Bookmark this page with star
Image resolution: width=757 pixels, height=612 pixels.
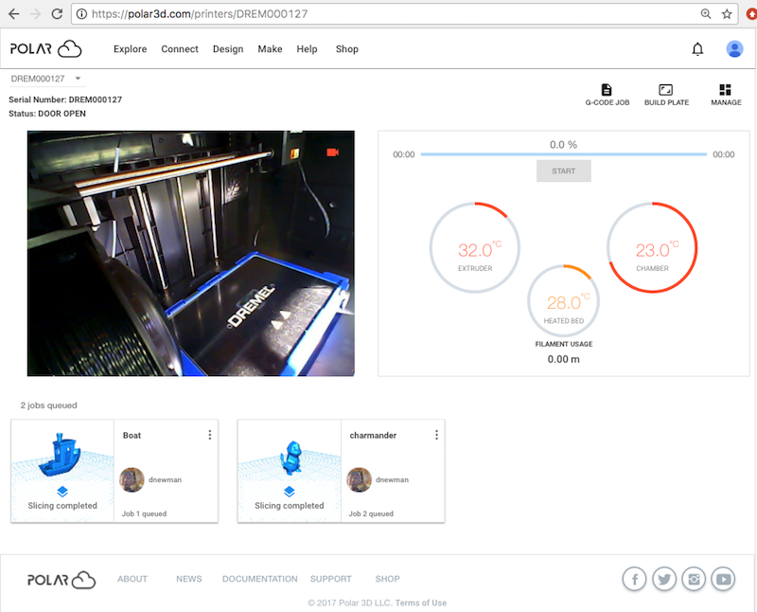[727, 14]
